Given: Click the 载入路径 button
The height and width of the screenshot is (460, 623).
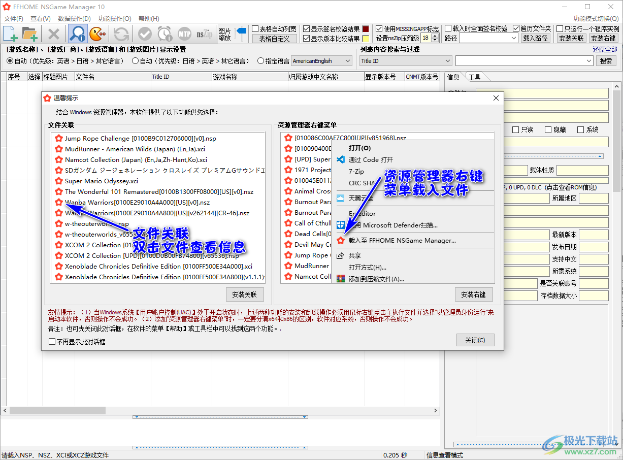Looking at the screenshot, I should (x=536, y=38).
